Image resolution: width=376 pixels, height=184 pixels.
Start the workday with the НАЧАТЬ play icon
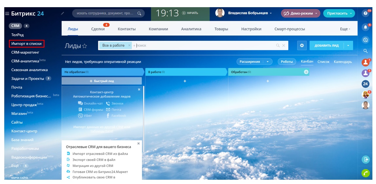pos(184,13)
